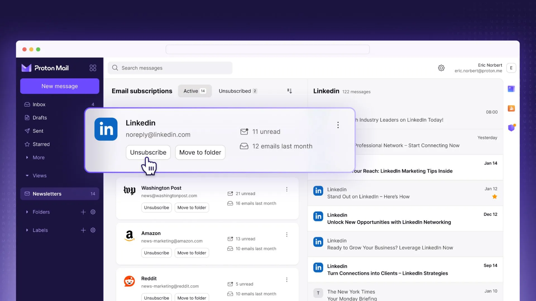Viewport: 536px width, 301px height.
Task: Open Proton Pass shield icon on right sidebar
Action: 511,128
